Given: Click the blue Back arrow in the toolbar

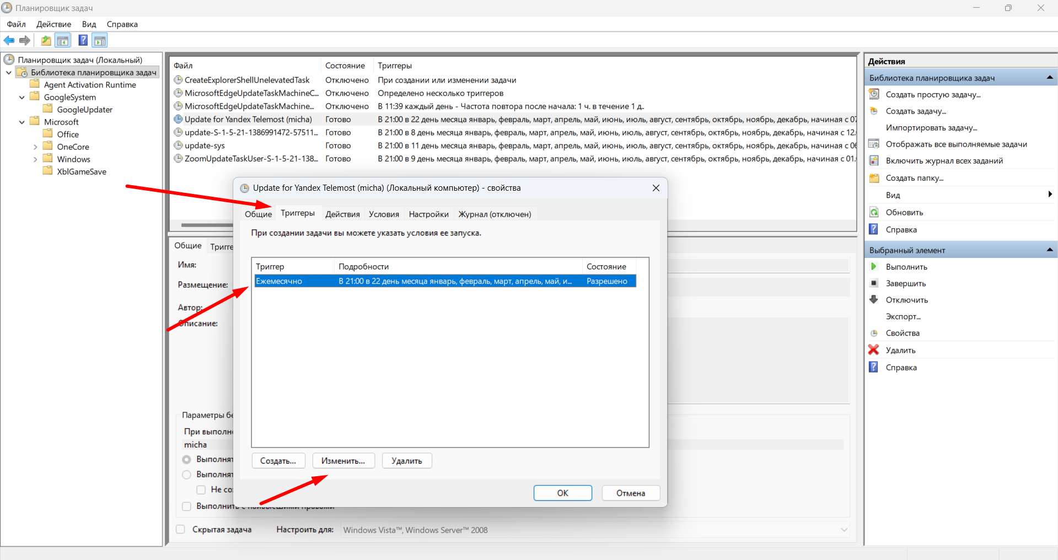Looking at the screenshot, I should [x=9, y=40].
